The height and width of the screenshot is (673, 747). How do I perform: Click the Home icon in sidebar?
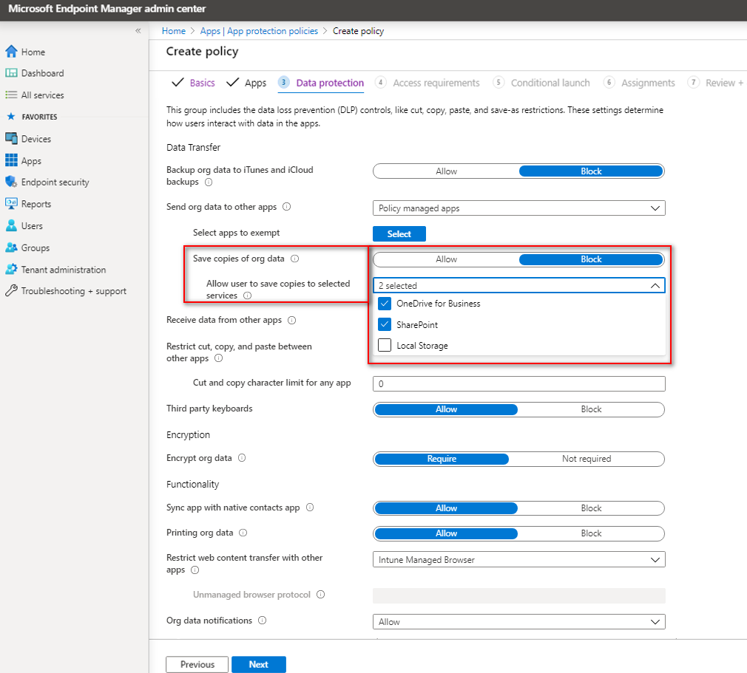[x=11, y=52]
